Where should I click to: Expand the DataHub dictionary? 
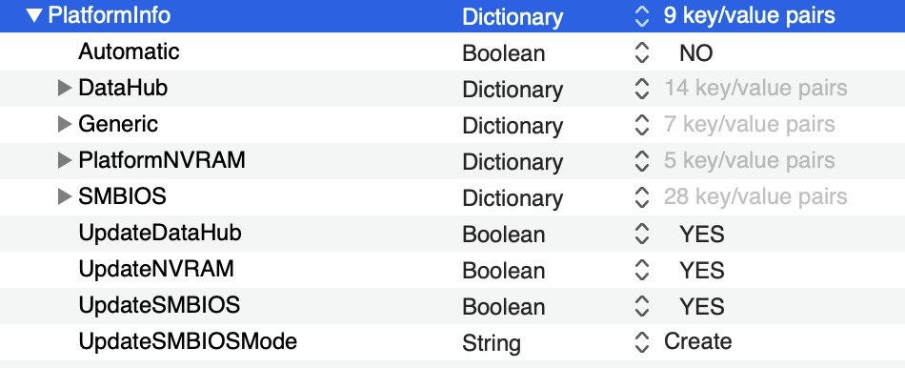[65, 89]
